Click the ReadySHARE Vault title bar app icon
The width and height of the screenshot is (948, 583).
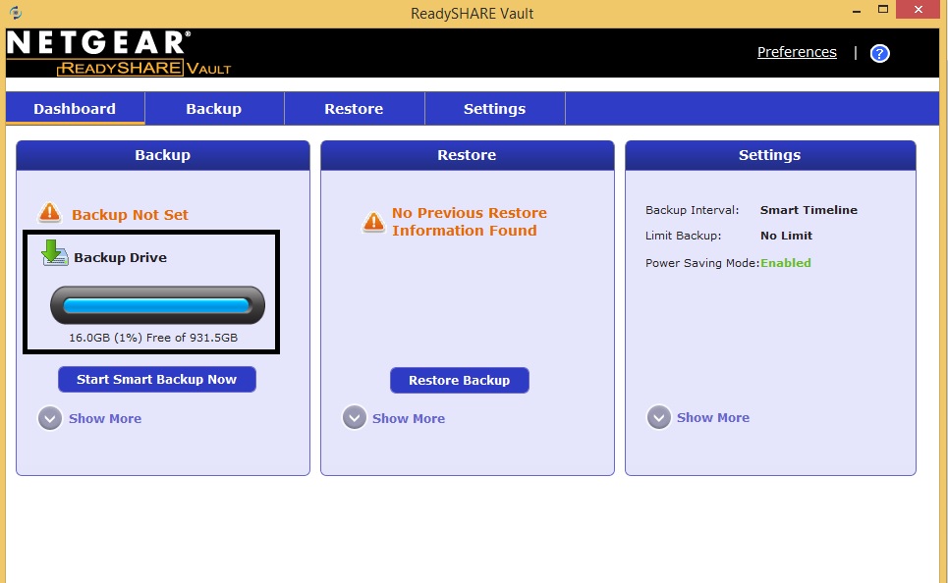(x=16, y=12)
